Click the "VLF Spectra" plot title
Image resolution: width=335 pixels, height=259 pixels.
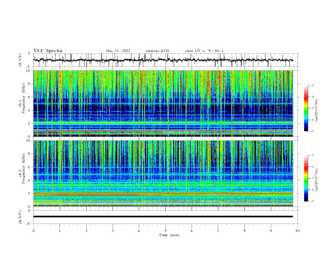click(48, 51)
